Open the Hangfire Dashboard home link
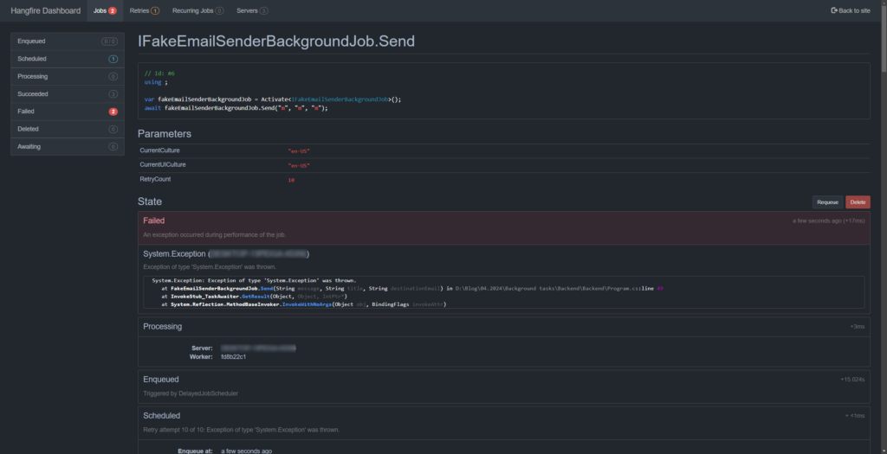Image resolution: width=887 pixels, height=454 pixels. [45, 10]
